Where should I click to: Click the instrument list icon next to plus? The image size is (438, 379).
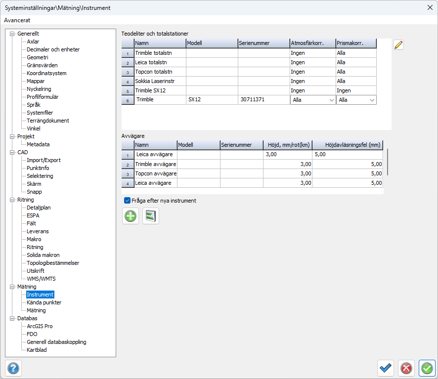(x=151, y=216)
